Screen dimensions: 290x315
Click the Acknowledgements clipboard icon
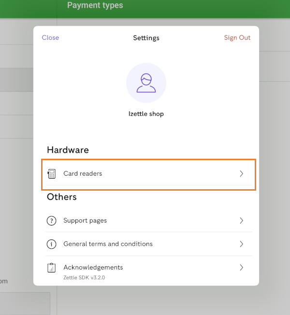click(x=52, y=268)
